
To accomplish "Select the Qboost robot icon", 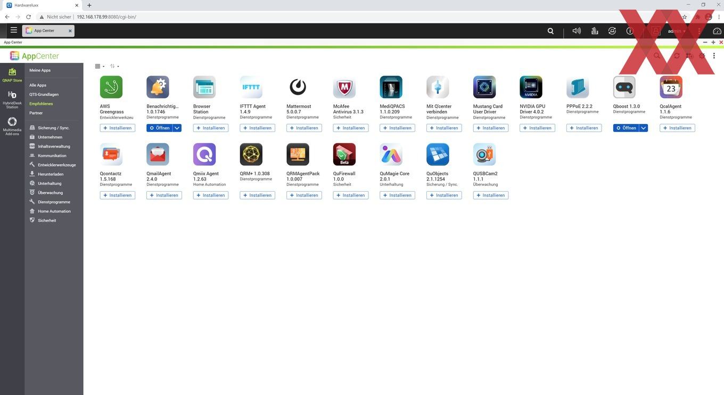I will [x=624, y=87].
